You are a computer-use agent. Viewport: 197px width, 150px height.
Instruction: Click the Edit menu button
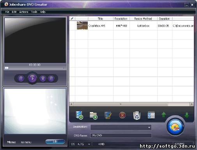pyautogui.click(x=55, y=142)
